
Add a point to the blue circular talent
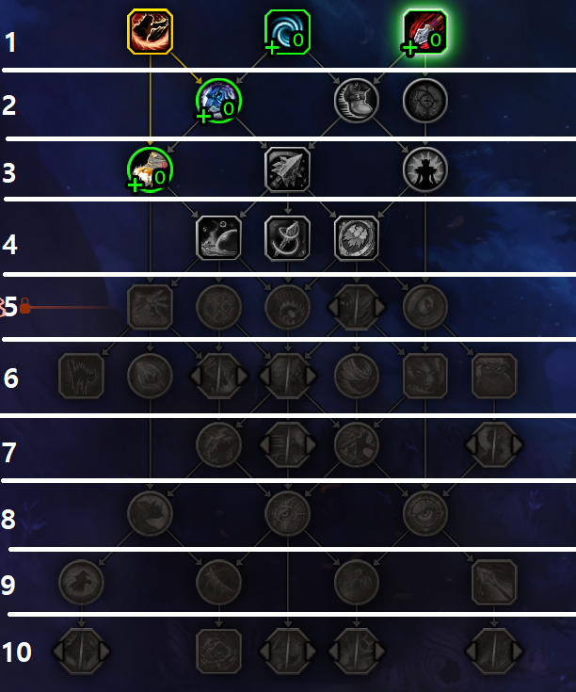point(203,116)
